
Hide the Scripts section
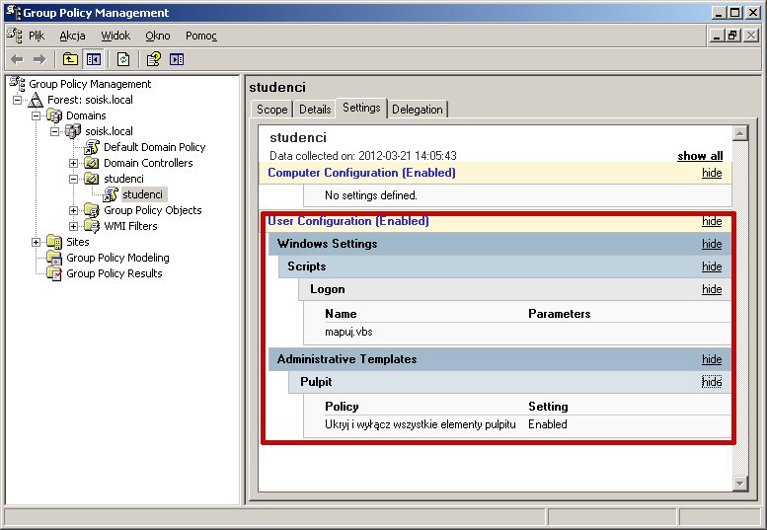click(712, 266)
